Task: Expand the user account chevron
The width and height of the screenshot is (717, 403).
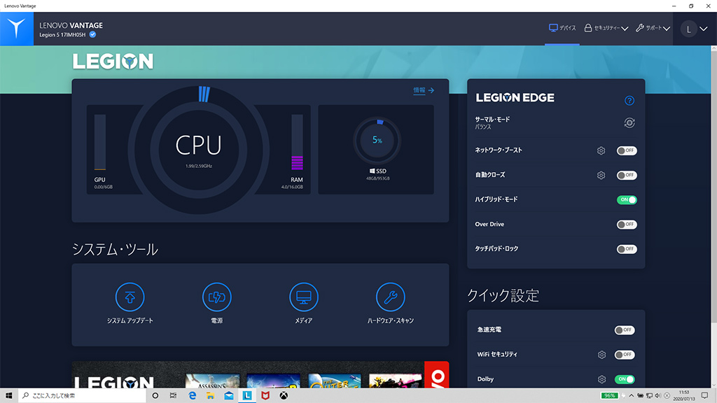Action: tap(704, 29)
